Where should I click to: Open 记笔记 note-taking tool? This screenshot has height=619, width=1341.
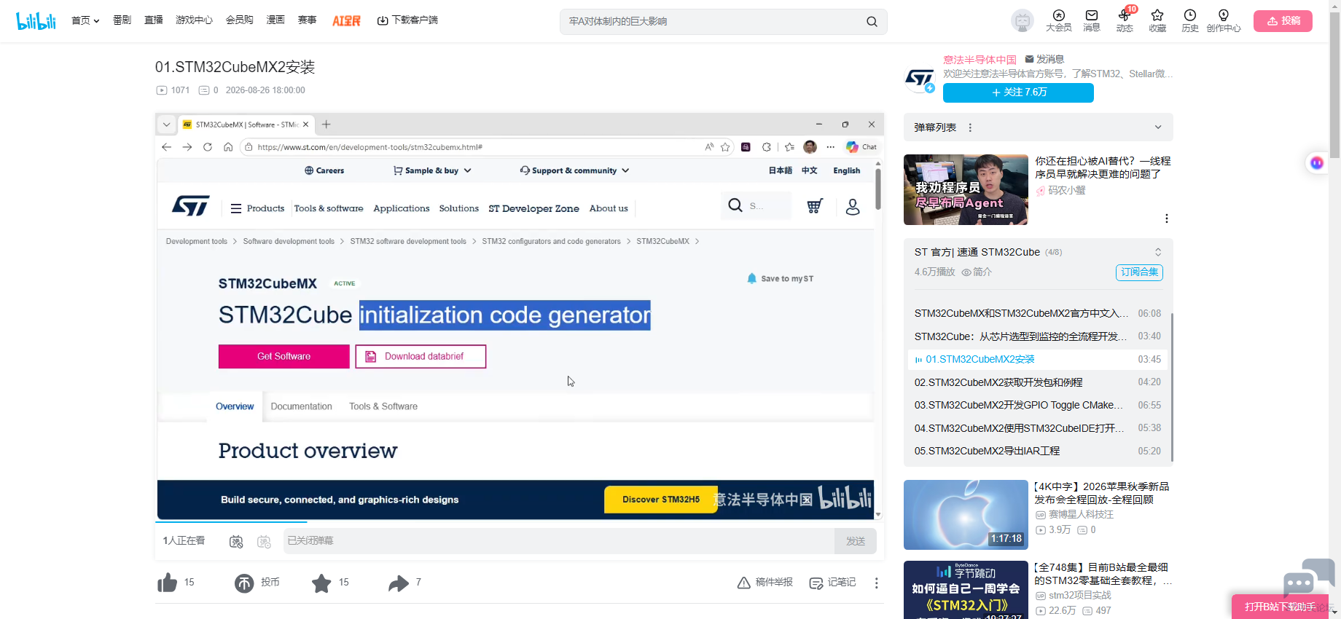[833, 583]
